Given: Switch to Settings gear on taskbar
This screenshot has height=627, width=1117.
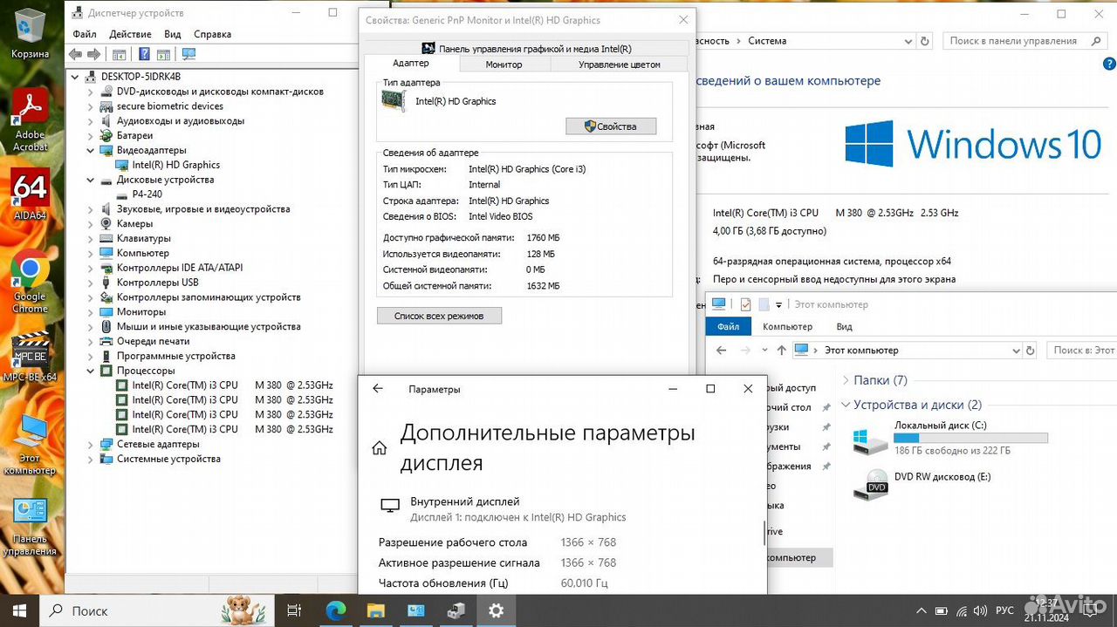Looking at the screenshot, I should [496, 610].
